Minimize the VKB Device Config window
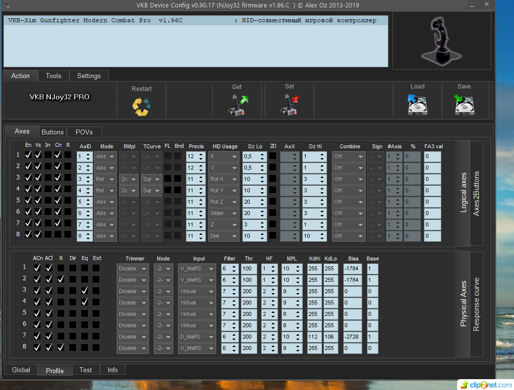Screen dimensions: 514x390 (472, 5)
